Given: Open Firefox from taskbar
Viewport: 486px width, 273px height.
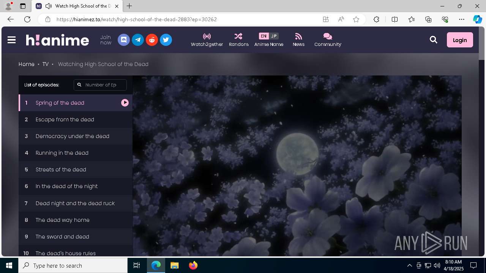Looking at the screenshot, I should [x=193, y=265].
